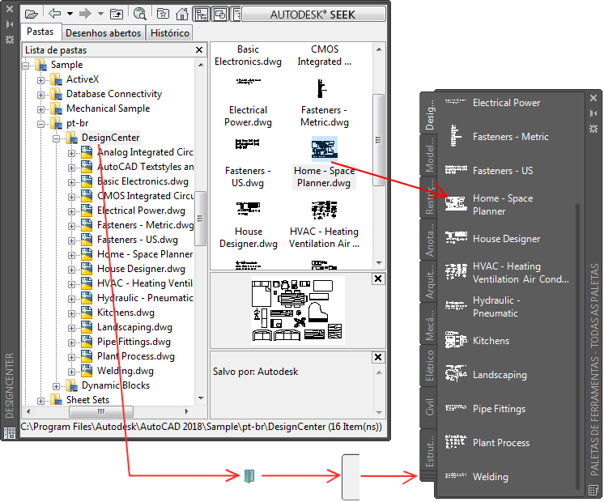This screenshot has height=502, width=604.
Task: Expand the Database Connectivity folder
Action: tap(40, 95)
